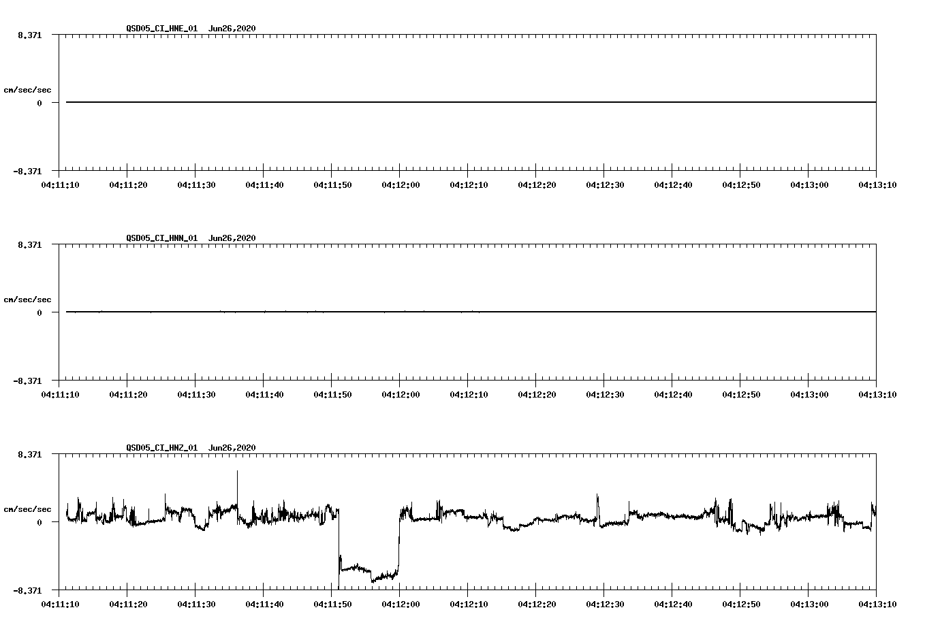Click the QSD05_CI_HNZ_01 plot title

click(x=162, y=448)
